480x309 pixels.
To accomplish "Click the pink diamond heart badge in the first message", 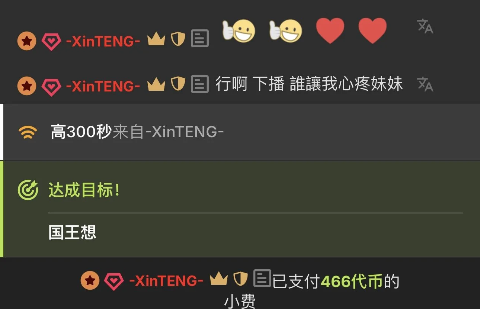I will click(51, 42).
